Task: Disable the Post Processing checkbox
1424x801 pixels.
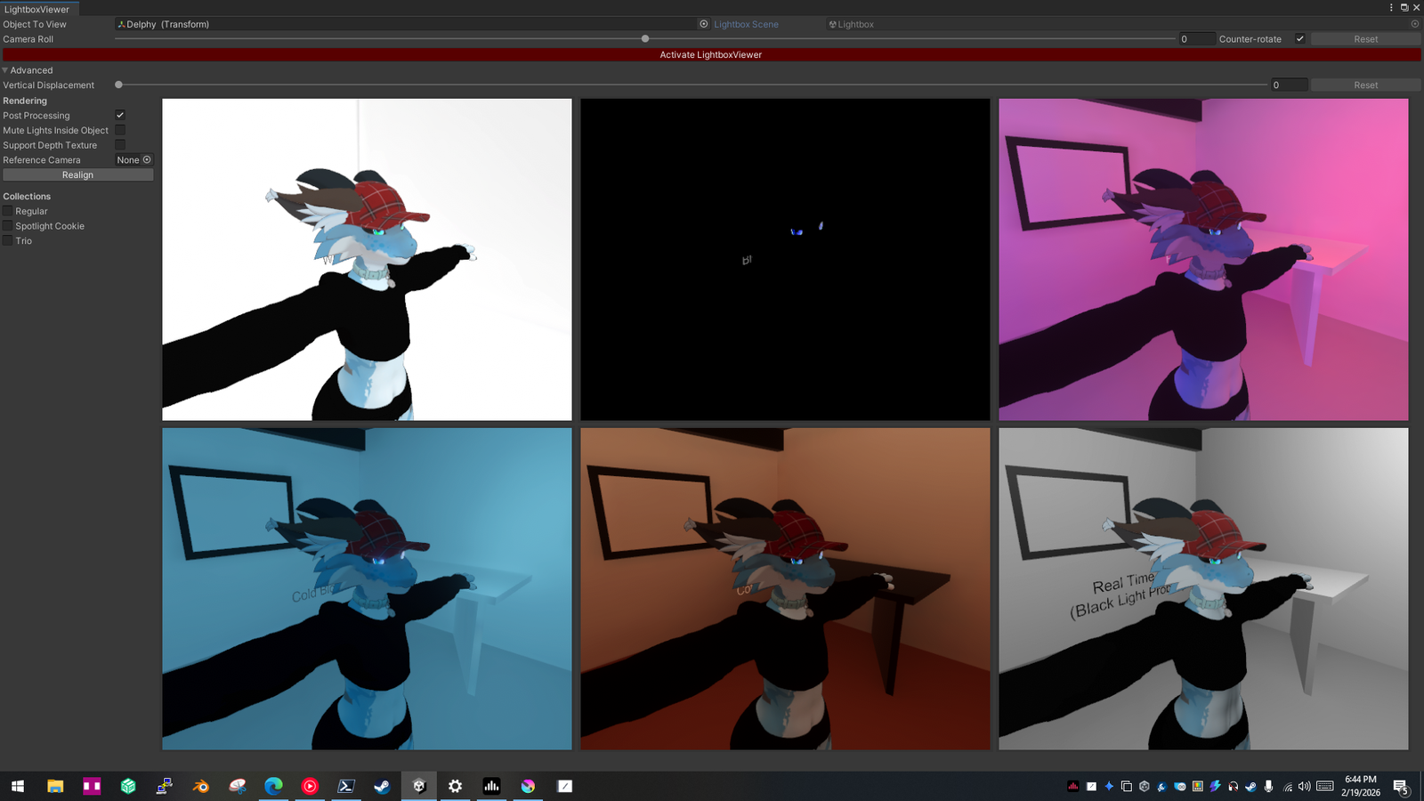Action: point(120,116)
